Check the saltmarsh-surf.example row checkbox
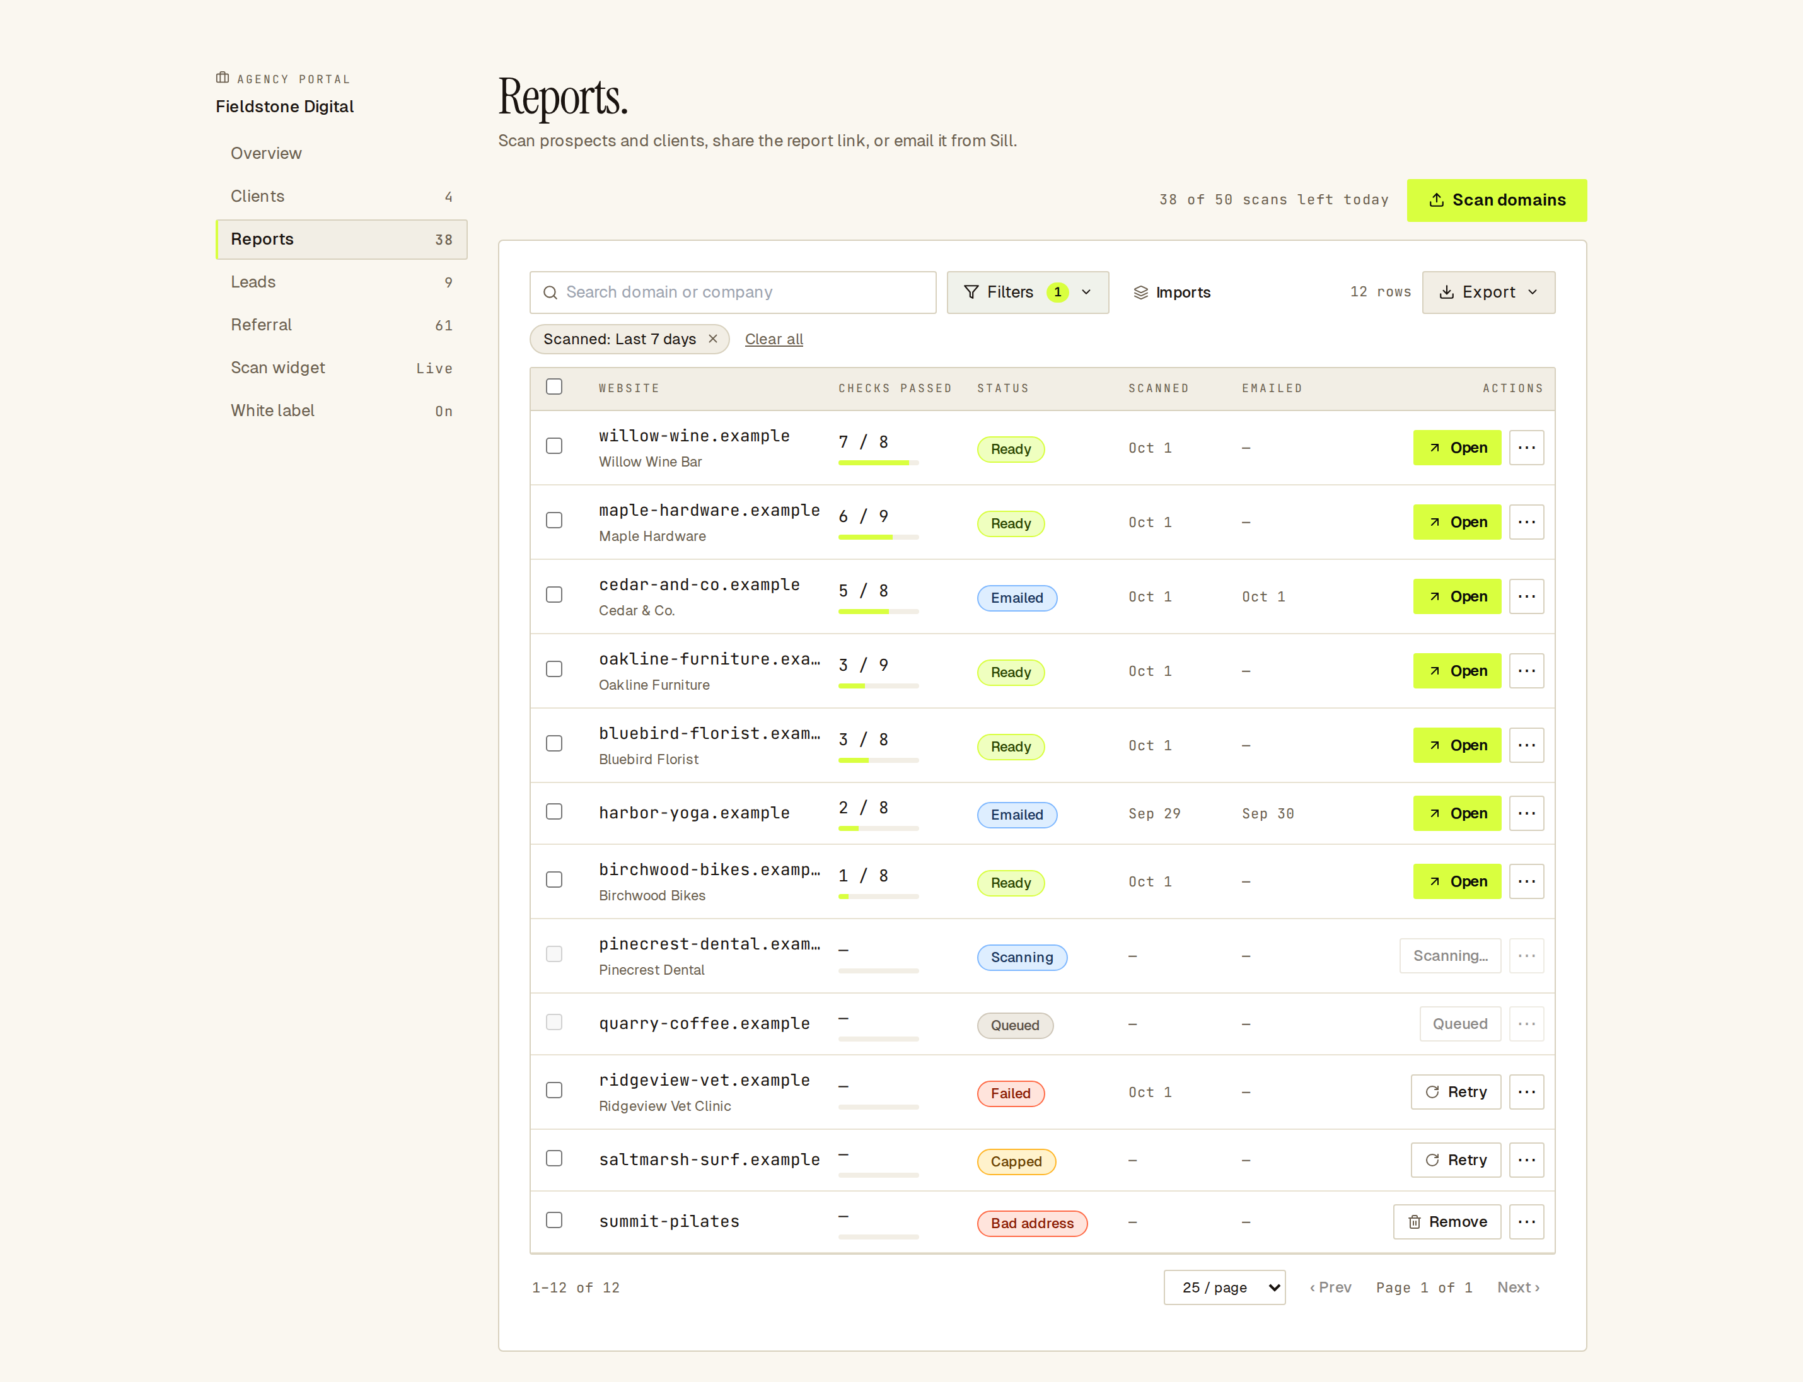Screen dimensions: 1803x1382 554,1158
